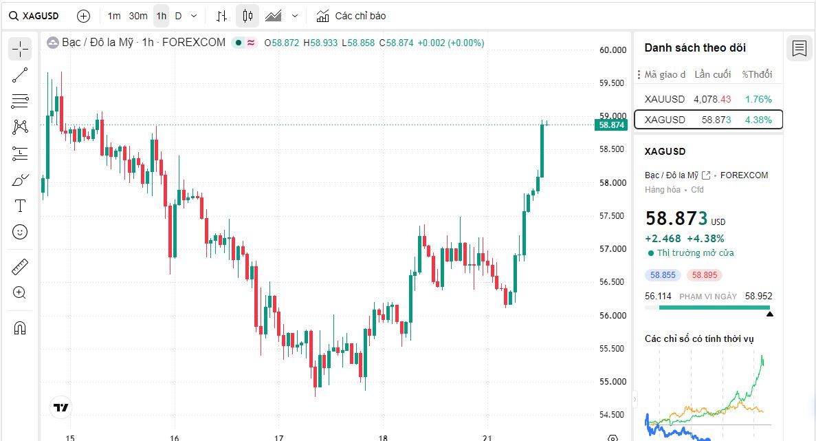The height and width of the screenshot is (441, 816).
Task: Click the silver symbol icon in chart legend
Action: 52,43
